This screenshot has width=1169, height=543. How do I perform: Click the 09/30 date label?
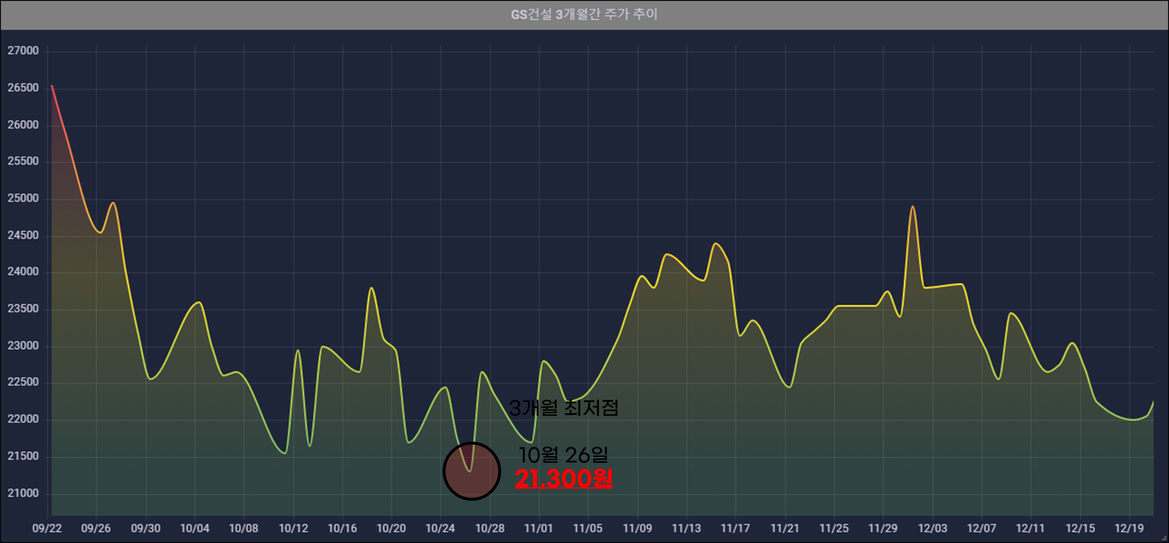pyautogui.click(x=146, y=529)
